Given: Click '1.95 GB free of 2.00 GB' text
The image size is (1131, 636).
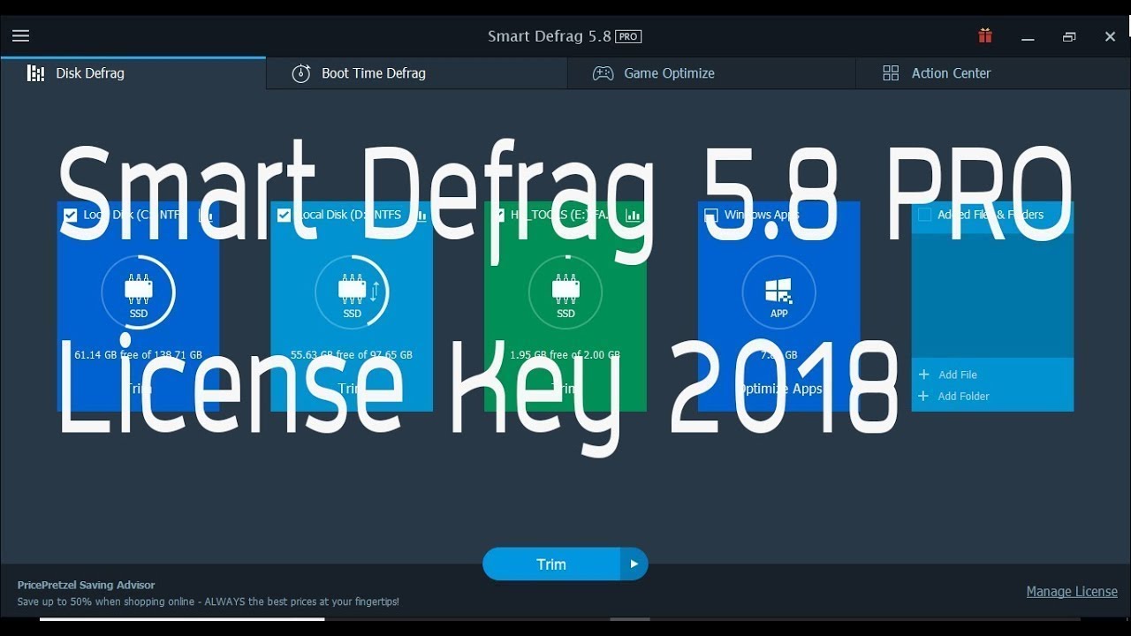Looking at the screenshot, I should pyautogui.click(x=565, y=355).
